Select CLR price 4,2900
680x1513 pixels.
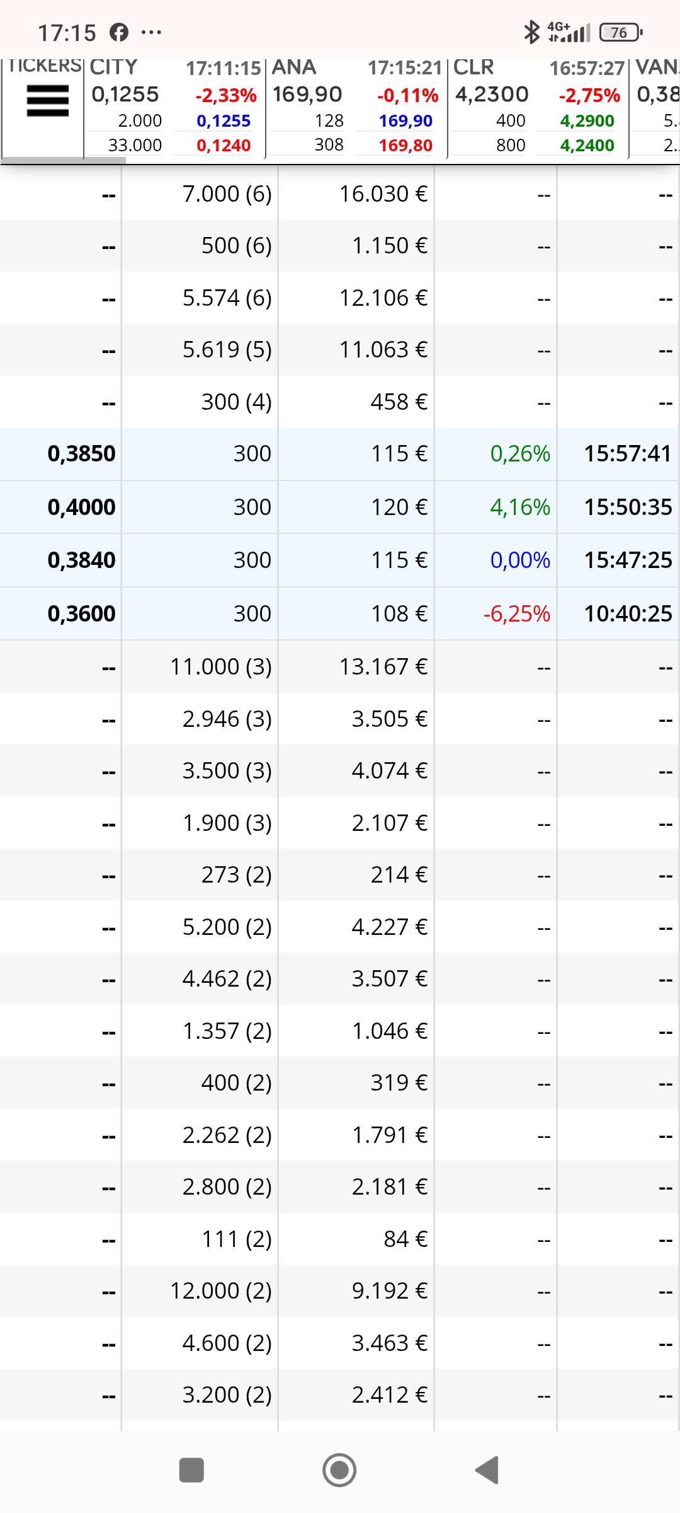pos(587,120)
